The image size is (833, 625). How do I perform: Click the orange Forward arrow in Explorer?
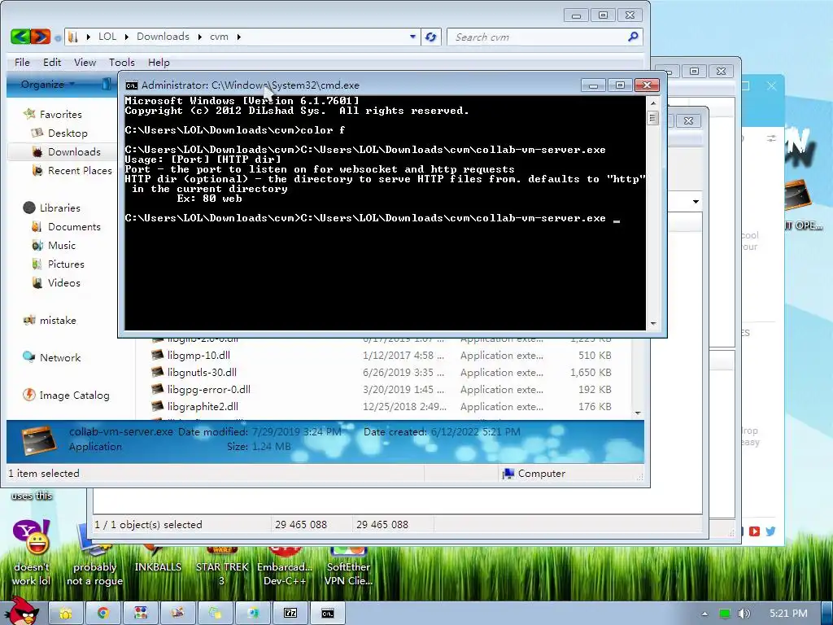click(41, 37)
